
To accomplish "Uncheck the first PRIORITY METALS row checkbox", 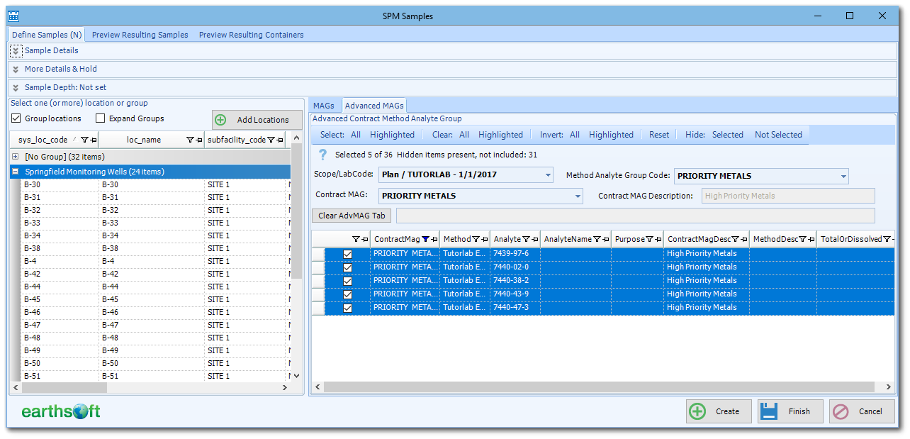I will tap(347, 253).
